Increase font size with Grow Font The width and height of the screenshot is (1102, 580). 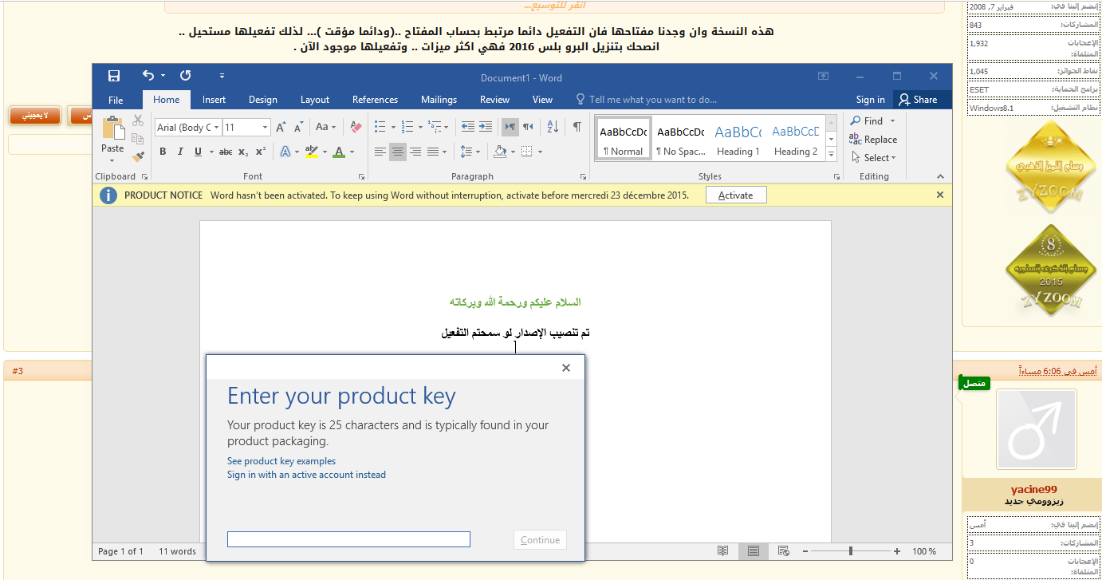coord(281,127)
